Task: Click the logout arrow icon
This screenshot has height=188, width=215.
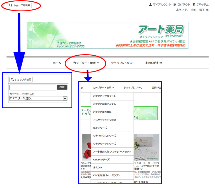Action: point(175,5)
